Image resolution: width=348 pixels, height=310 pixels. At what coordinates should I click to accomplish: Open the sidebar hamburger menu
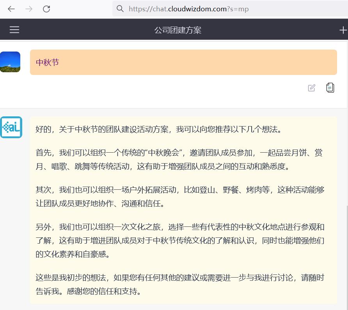[14, 29]
